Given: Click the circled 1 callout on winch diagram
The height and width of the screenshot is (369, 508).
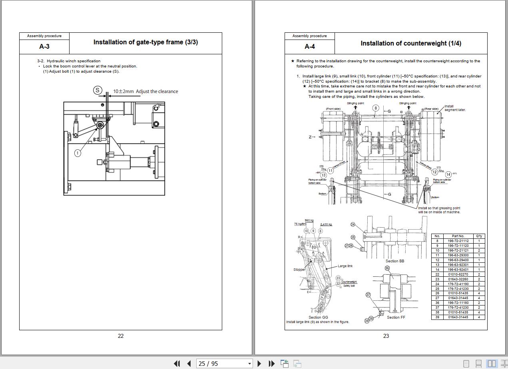Looking at the screenshot, I should pyautogui.click(x=78, y=153).
